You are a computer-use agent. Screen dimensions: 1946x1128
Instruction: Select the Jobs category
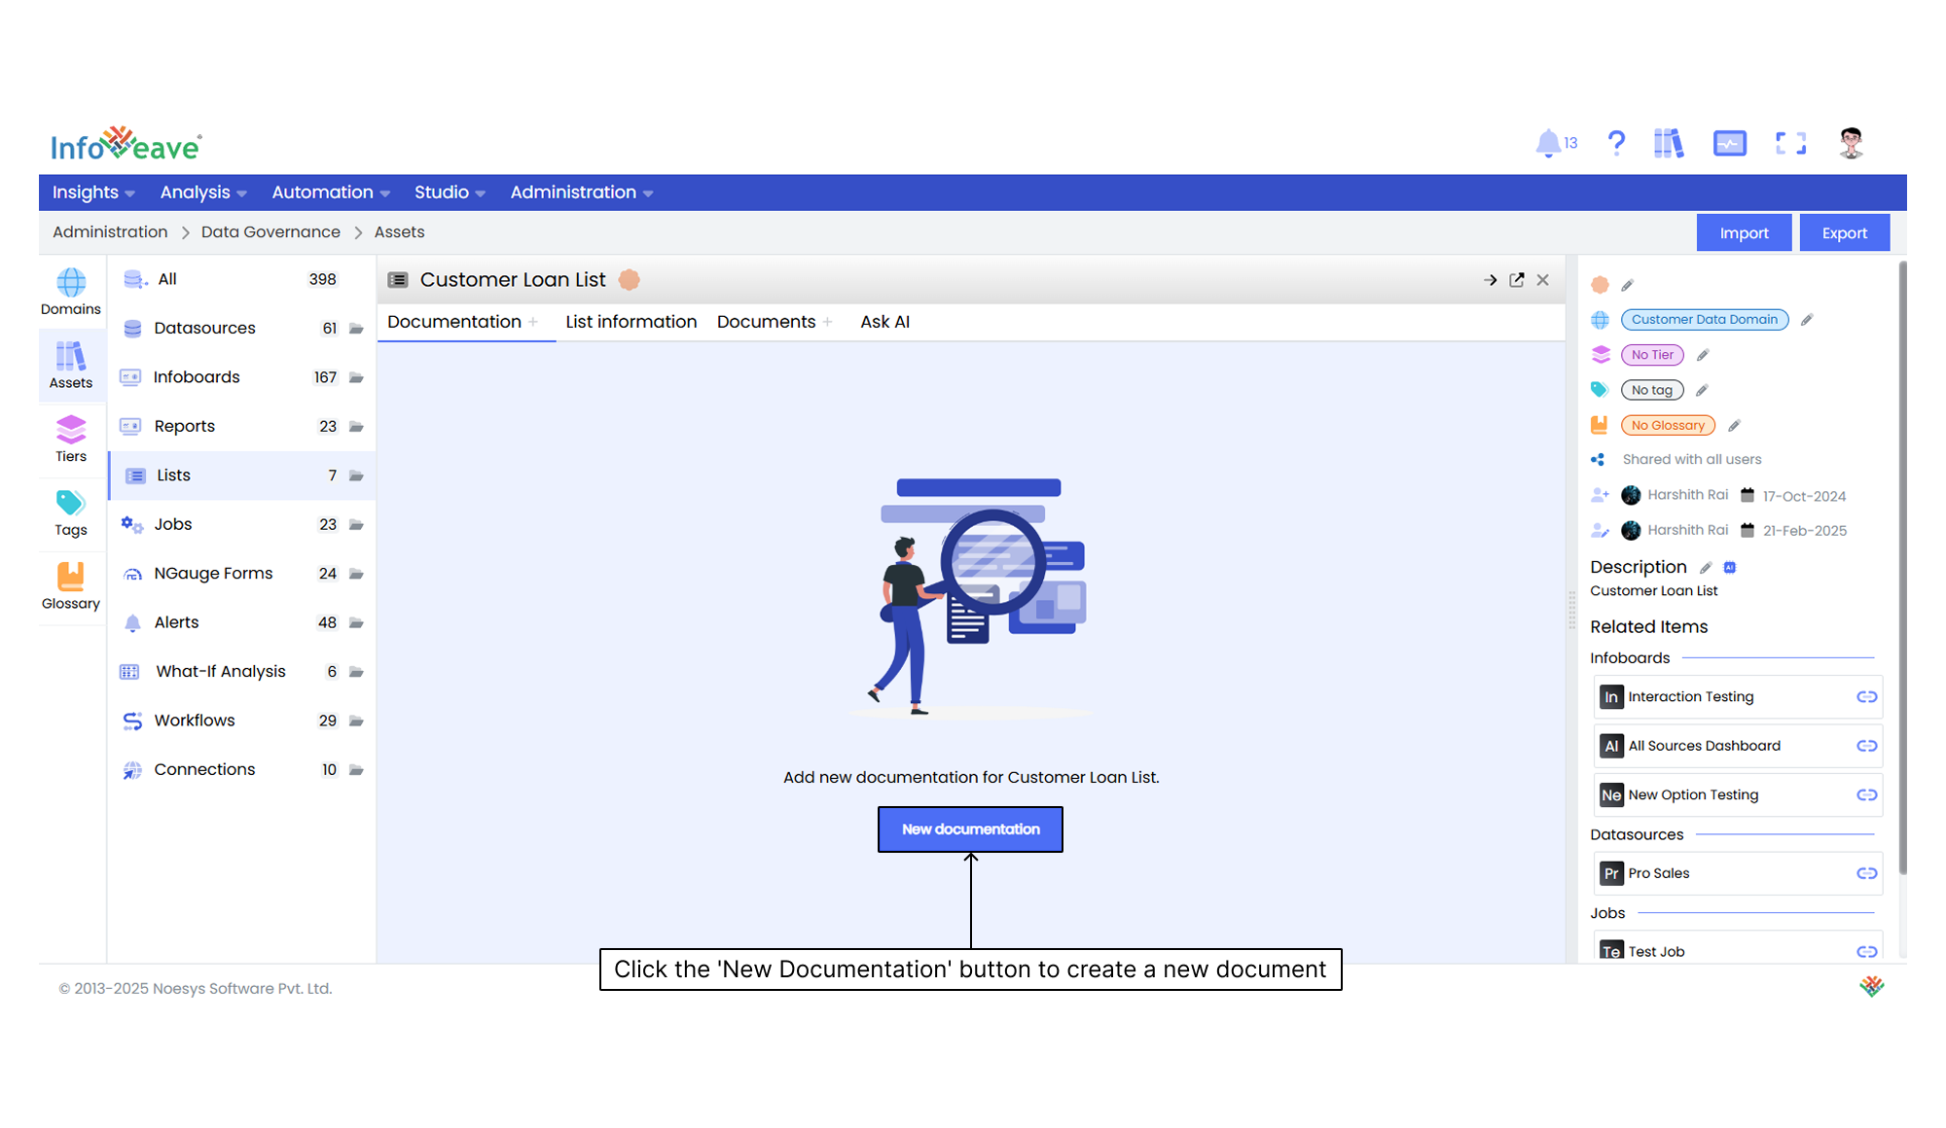[241, 524]
